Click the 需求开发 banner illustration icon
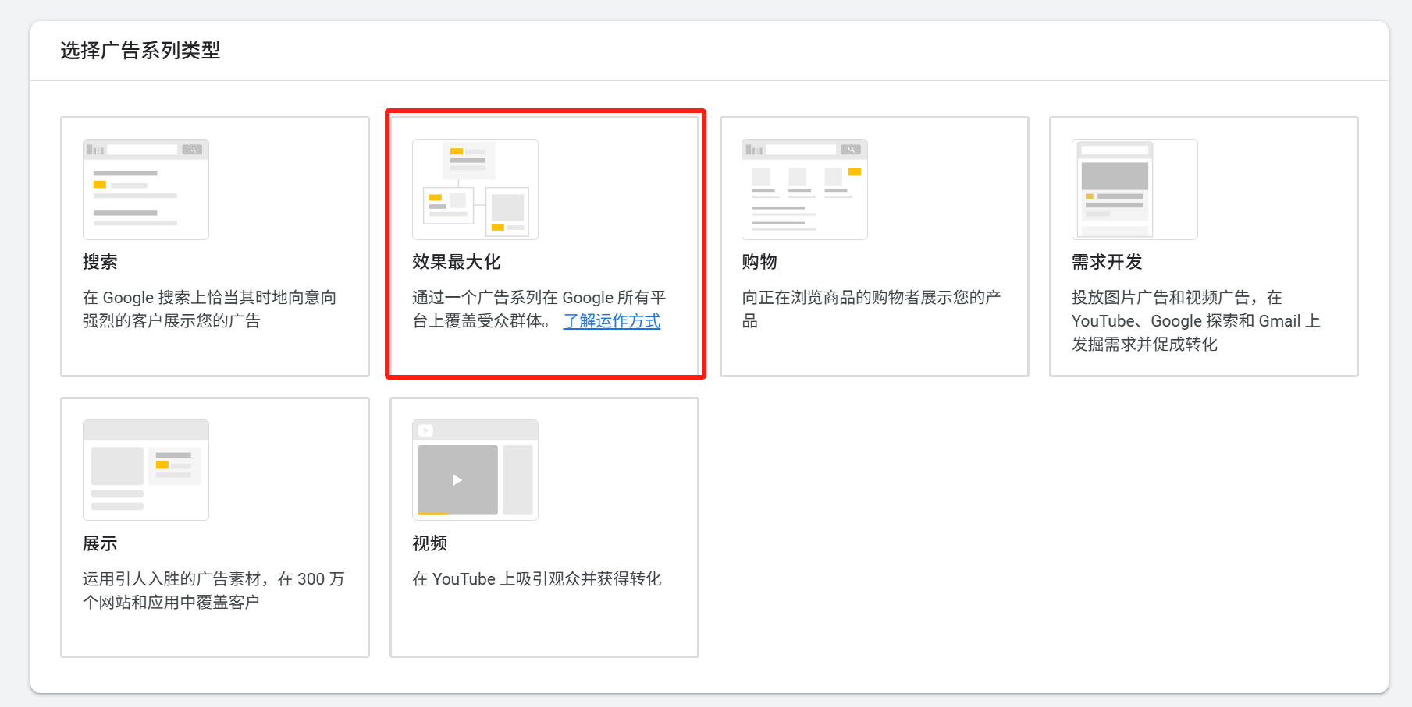 coord(1134,189)
